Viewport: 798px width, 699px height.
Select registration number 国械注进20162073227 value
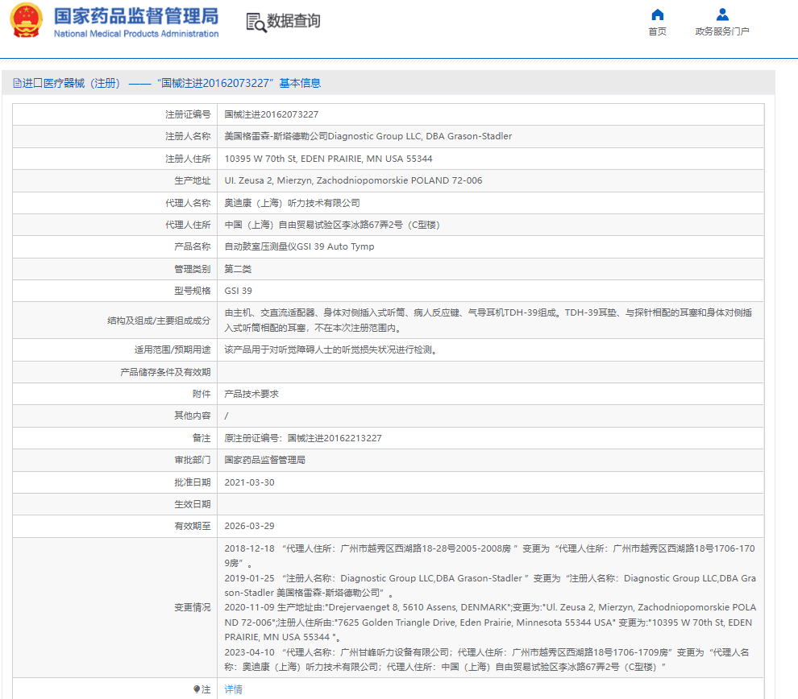(272, 114)
